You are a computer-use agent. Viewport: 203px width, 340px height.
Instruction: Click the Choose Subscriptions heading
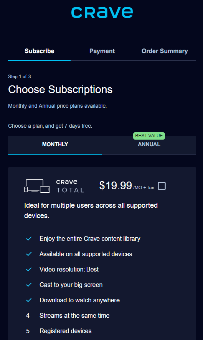pos(60,89)
